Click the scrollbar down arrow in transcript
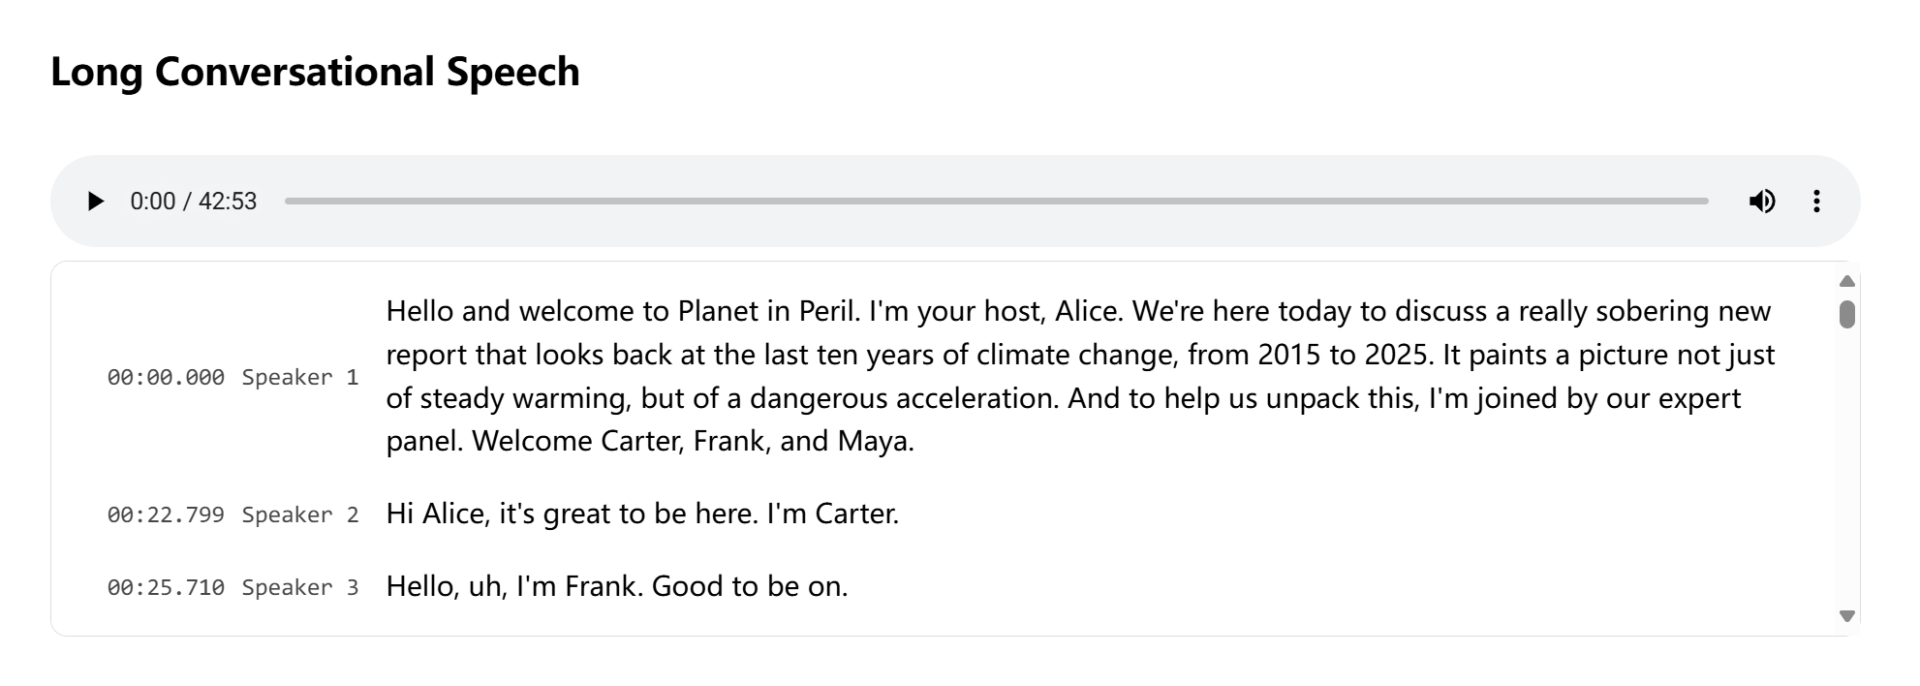This screenshot has height=686, width=1920. (x=1846, y=616)
